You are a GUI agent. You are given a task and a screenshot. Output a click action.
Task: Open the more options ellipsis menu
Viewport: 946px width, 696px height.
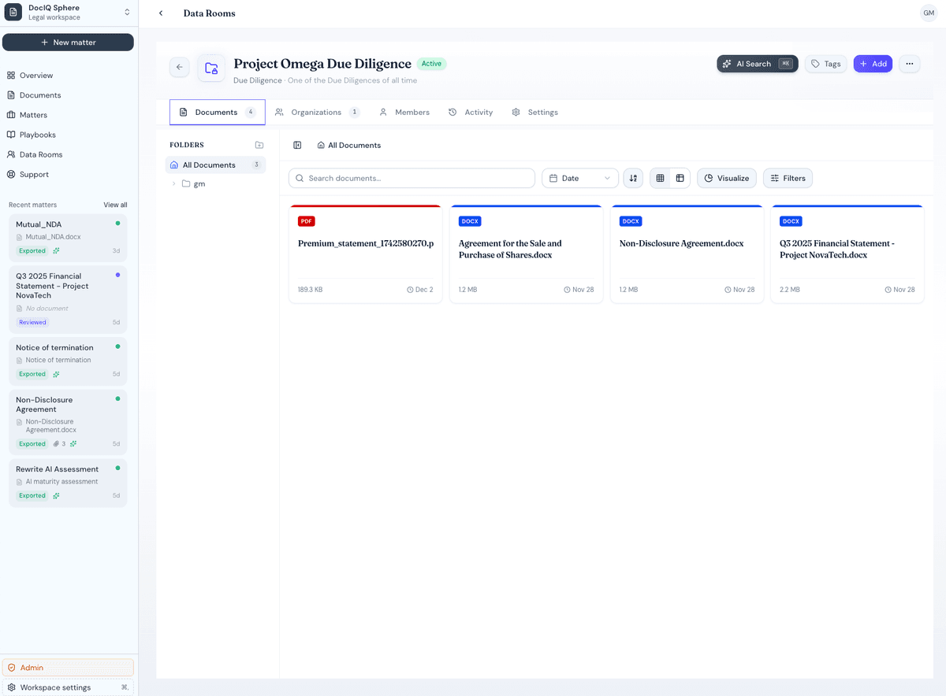910,64
